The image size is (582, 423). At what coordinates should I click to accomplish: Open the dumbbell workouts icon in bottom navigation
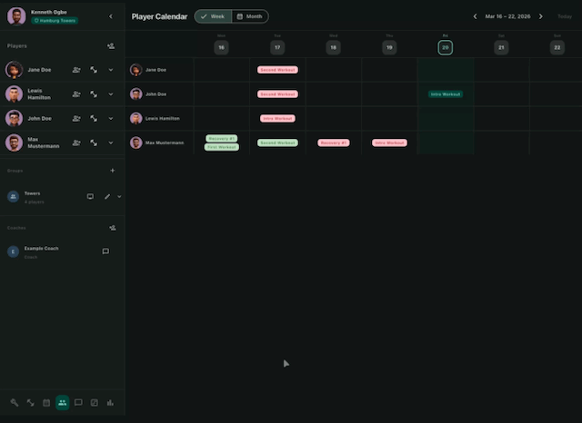point(30,403)
